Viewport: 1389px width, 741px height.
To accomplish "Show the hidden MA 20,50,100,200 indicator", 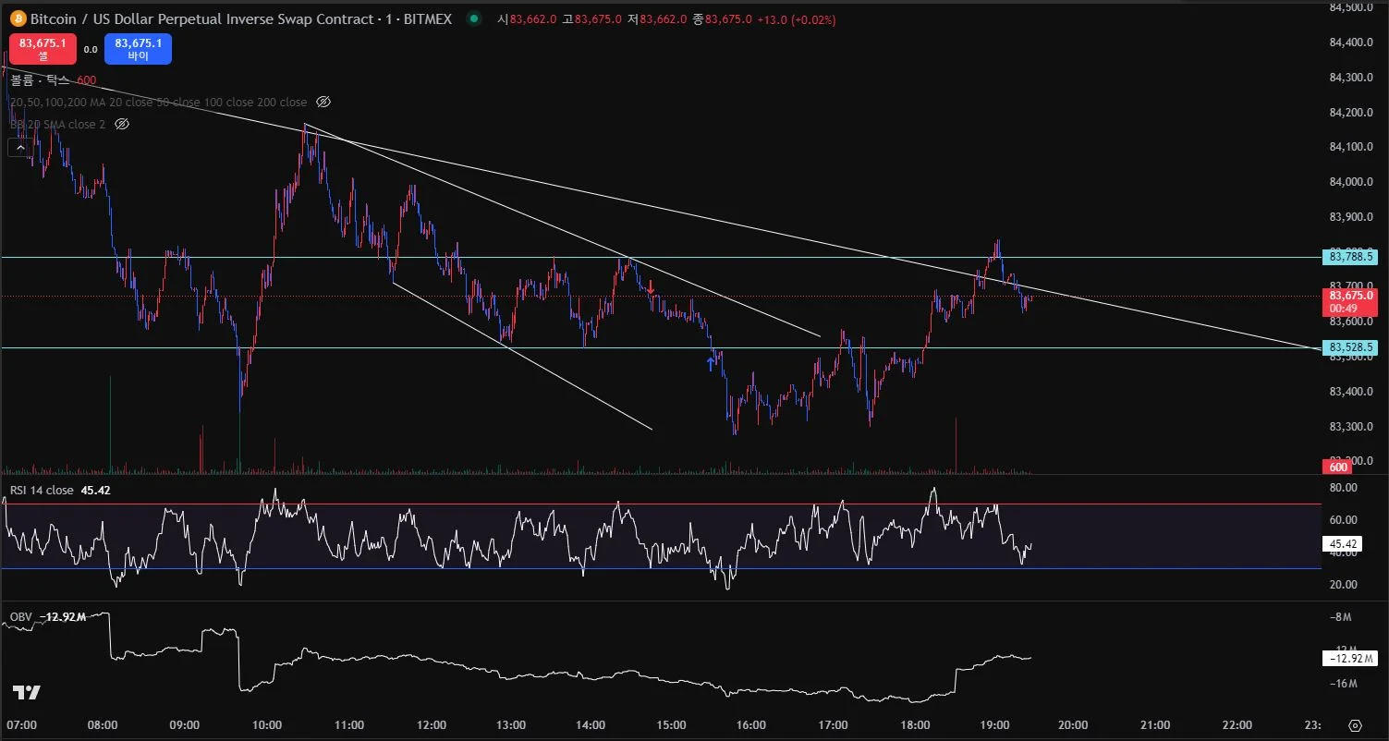I will [x=323, y=102].
